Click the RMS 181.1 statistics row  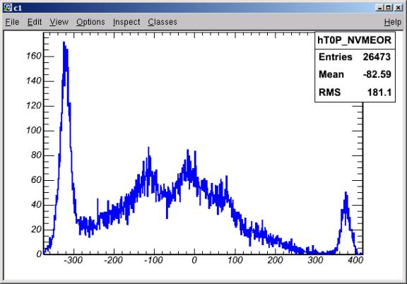tap(355, 92)
